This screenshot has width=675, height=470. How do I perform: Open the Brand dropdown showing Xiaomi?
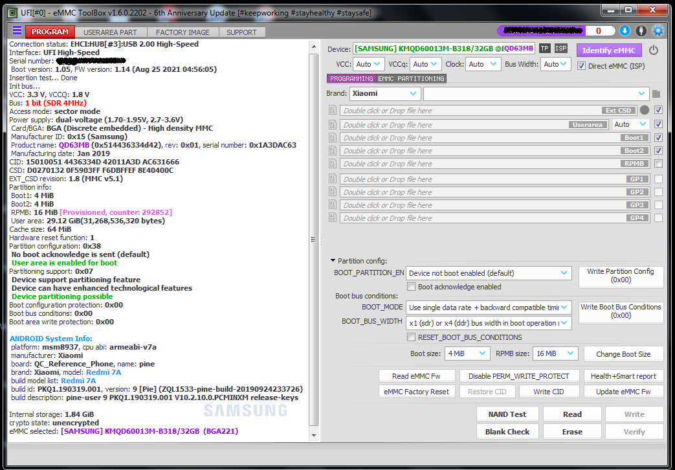(384, 93)
